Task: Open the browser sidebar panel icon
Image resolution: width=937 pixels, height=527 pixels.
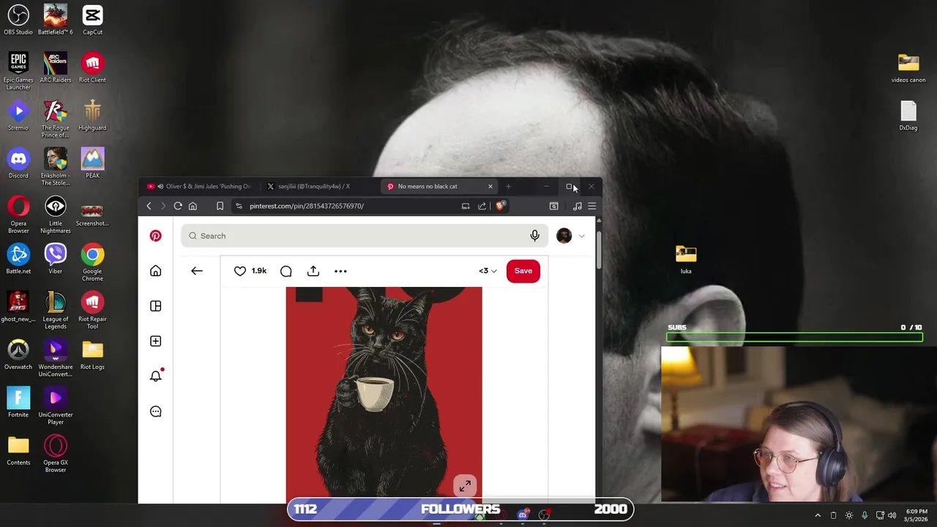Action: tap(554, 206)
